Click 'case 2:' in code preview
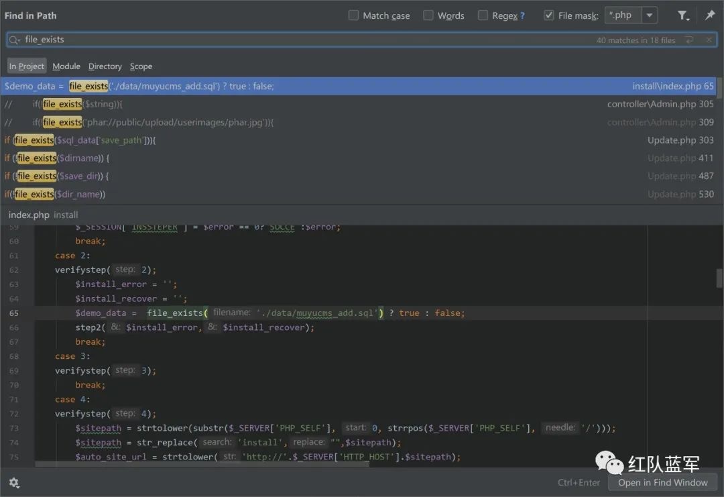 (72, 256)
